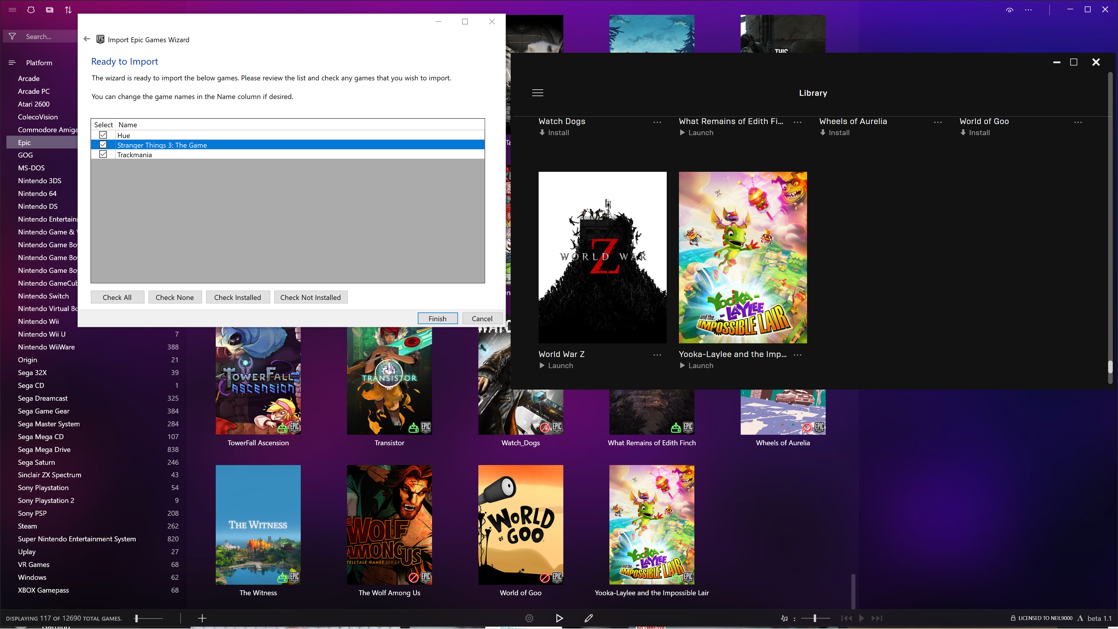Click the Install arrow under Watch Dogs

tap(542, 132)
